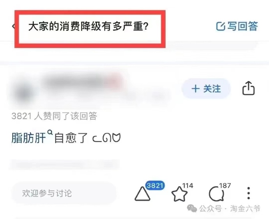Tap the 欢迎参与讨论 comment field

pyautogui.click(x=64, y=193)
